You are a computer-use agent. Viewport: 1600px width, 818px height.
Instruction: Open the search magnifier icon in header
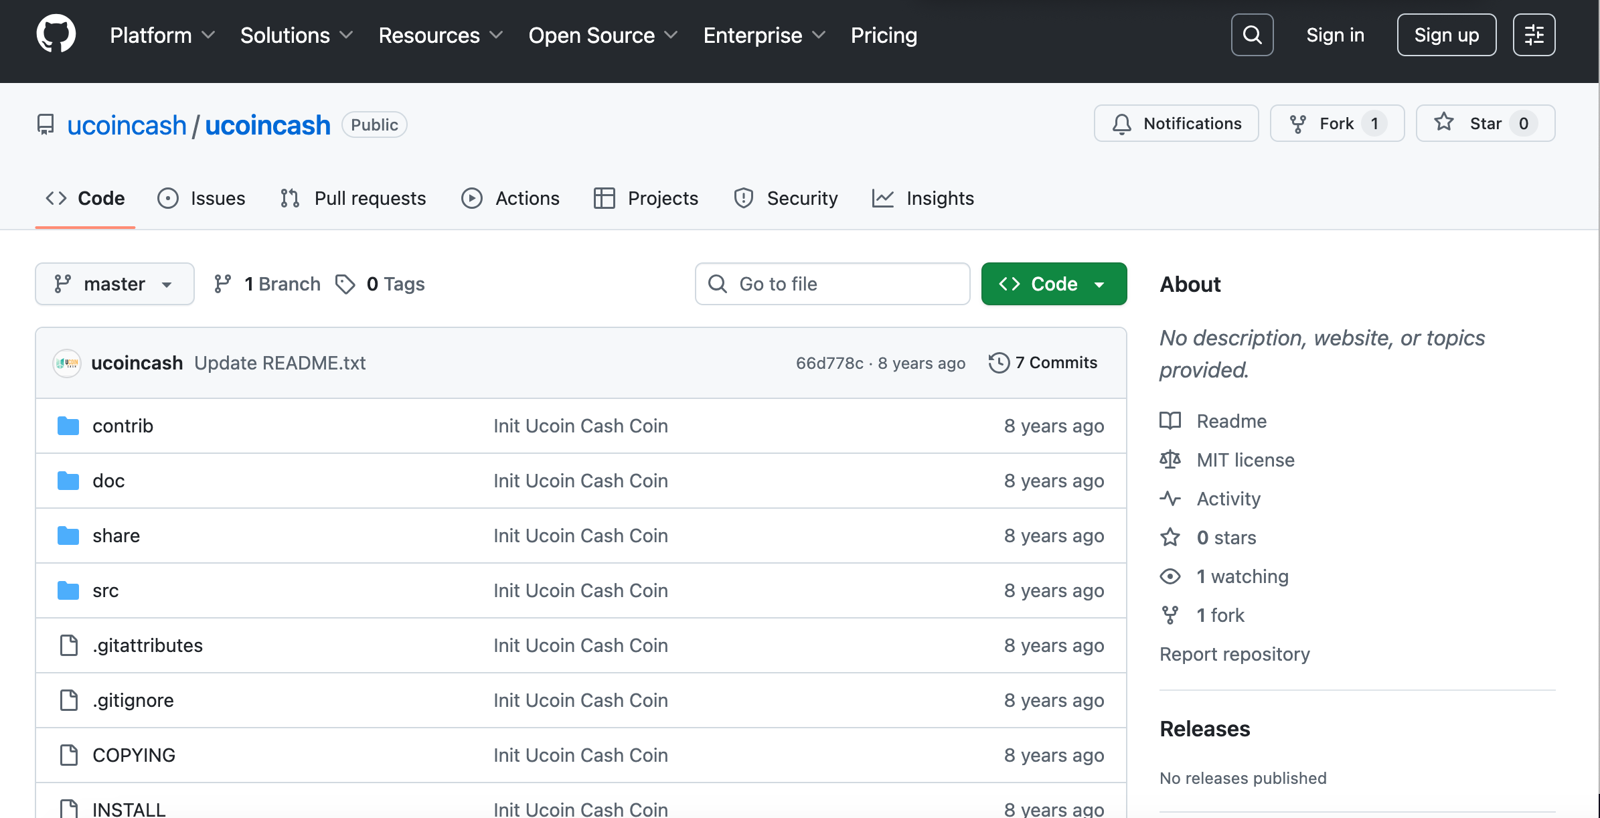point(1252,35)
